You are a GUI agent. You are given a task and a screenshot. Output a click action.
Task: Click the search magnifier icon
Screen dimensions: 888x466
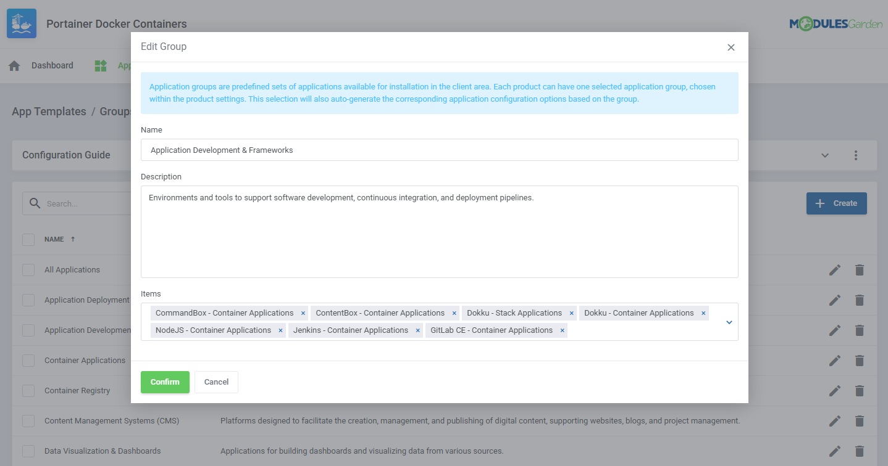coord(34,203)
